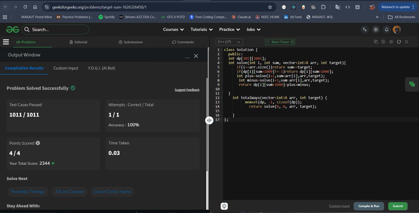Close the Output Window with the X

tap(196, 56)
